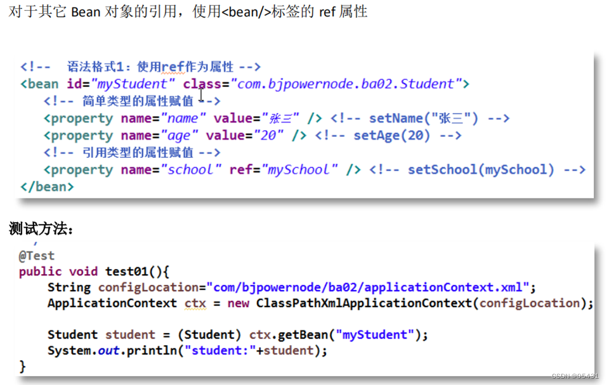Click the method name test01()

134,271
